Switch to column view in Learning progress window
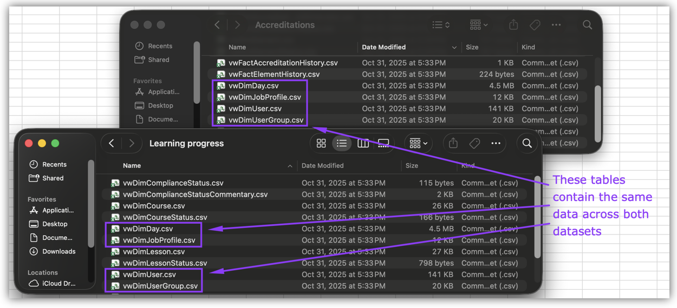Screen dimensions: 677x308 [363, 143]
